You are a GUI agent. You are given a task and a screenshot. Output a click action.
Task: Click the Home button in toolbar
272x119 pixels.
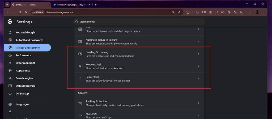[x=26, y=12]
